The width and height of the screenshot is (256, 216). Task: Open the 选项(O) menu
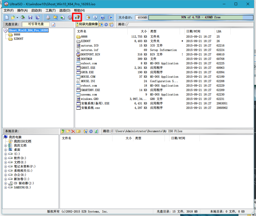pyautogui.click(x=65, y=10)
